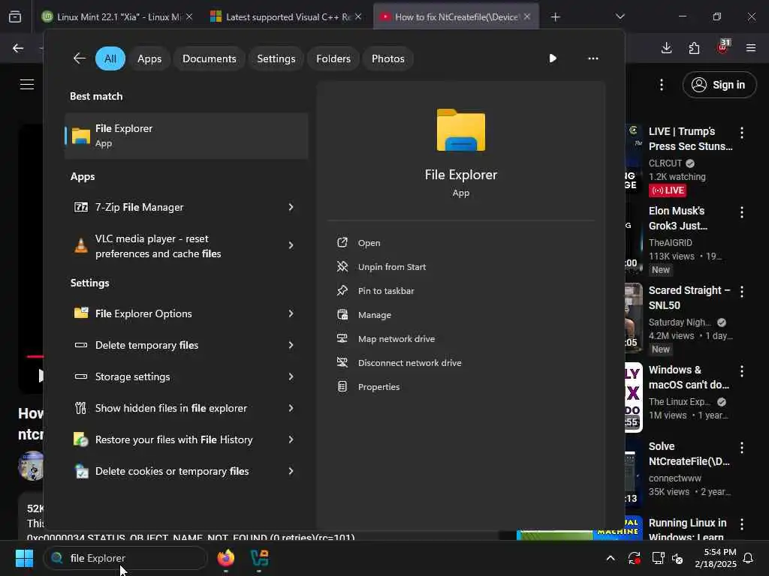Open the VirtualBox taskbar icon
Screen dimensions: 769x576
259,558
